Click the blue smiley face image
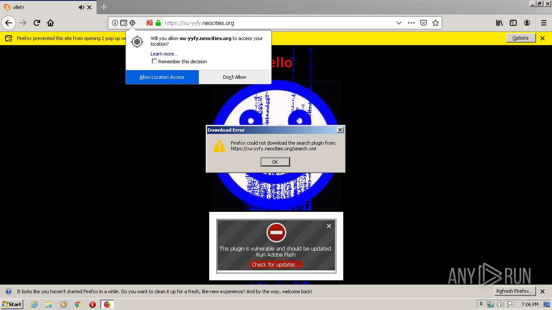Screen dimensions: 552x310 (x=276, y=145)
